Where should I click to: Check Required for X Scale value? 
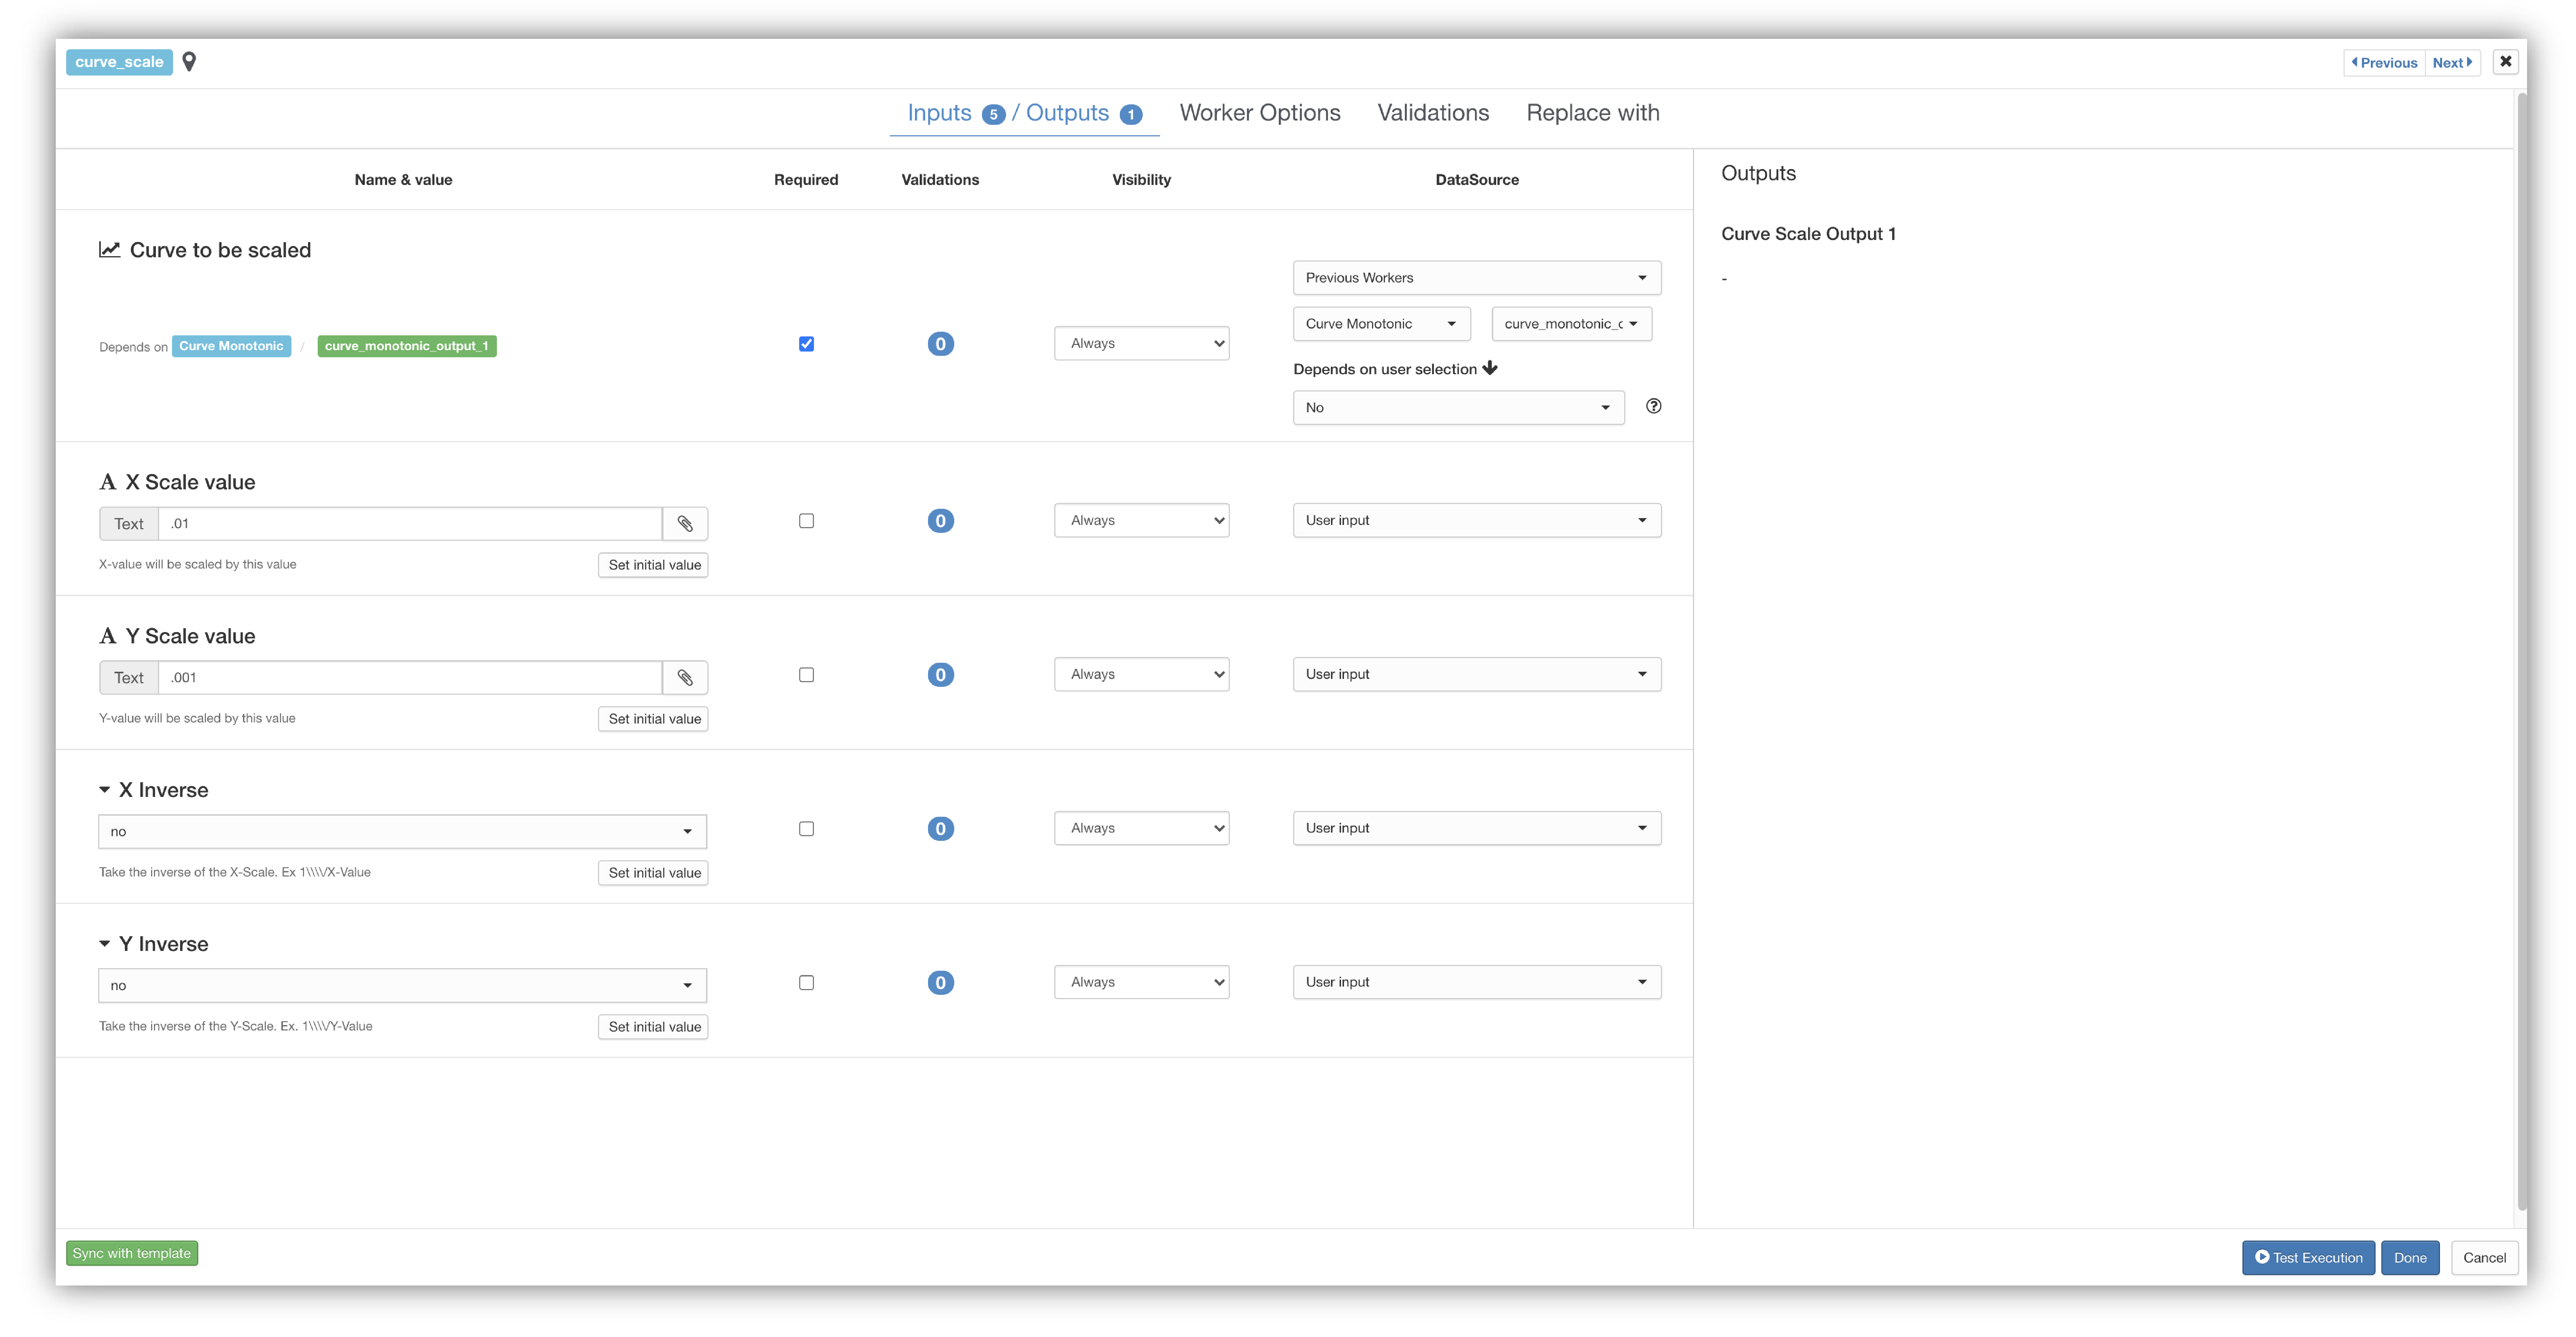(x=806, y=521)
